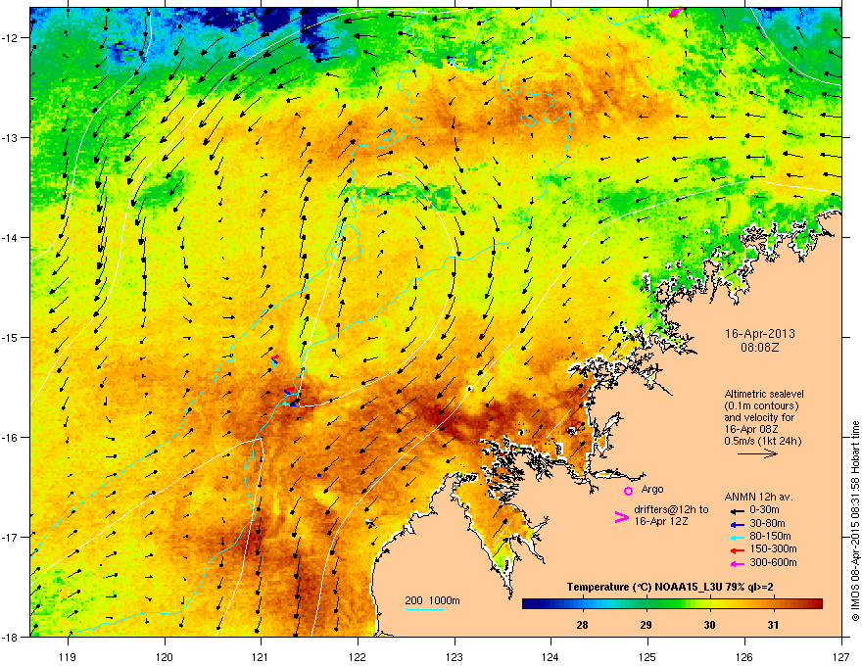The image size is (862, 666).
Task: Click longitude axis label 125
Action: point(648,656)
